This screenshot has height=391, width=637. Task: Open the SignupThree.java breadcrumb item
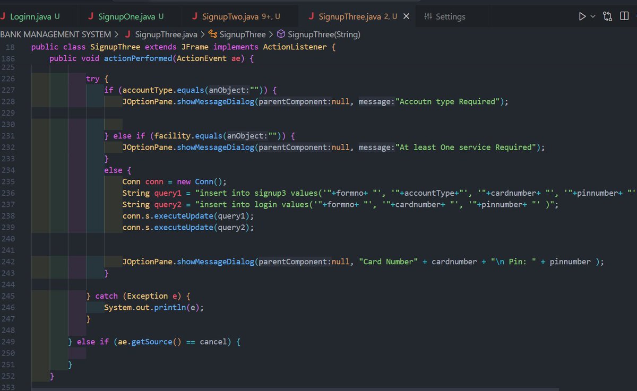tap(166, 34)
